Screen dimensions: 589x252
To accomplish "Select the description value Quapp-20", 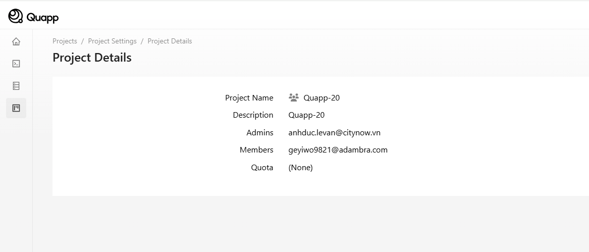I will (x=306, y=115).
